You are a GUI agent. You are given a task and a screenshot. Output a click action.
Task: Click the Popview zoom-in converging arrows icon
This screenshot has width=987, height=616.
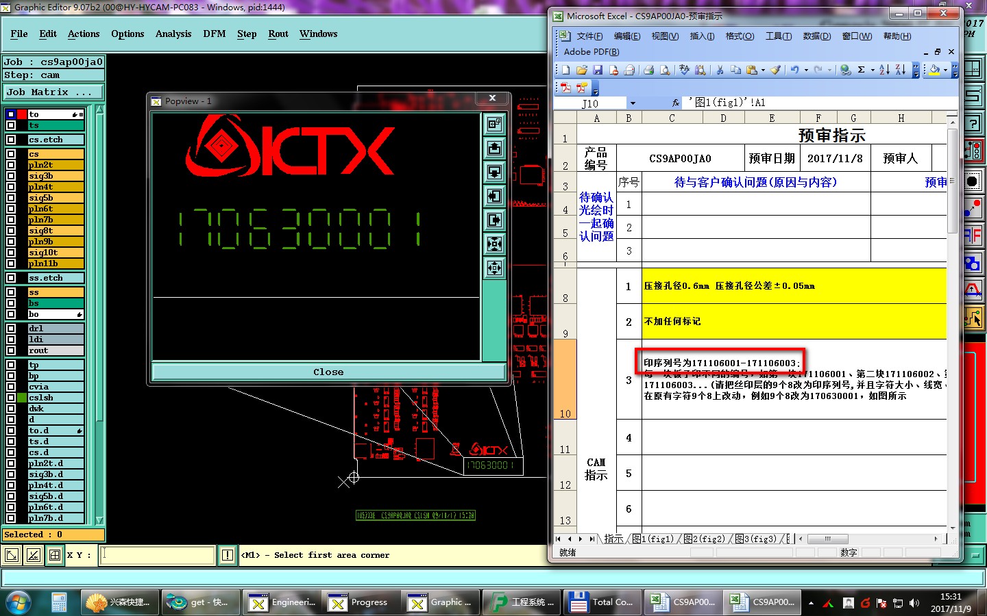[494, 244]
